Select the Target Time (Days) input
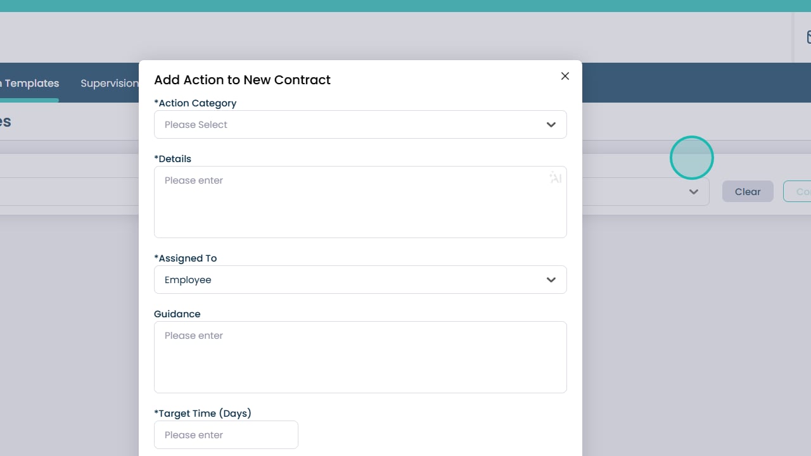The image size is (811, 456). click(x=226, y=435)
